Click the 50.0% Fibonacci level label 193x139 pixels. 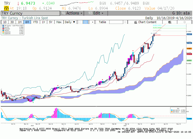[x=157, y=25]
